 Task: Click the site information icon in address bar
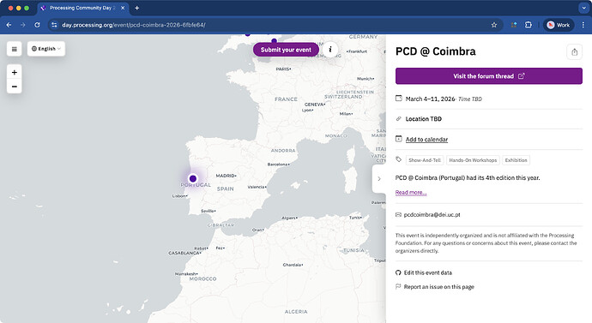coord(54,25)
